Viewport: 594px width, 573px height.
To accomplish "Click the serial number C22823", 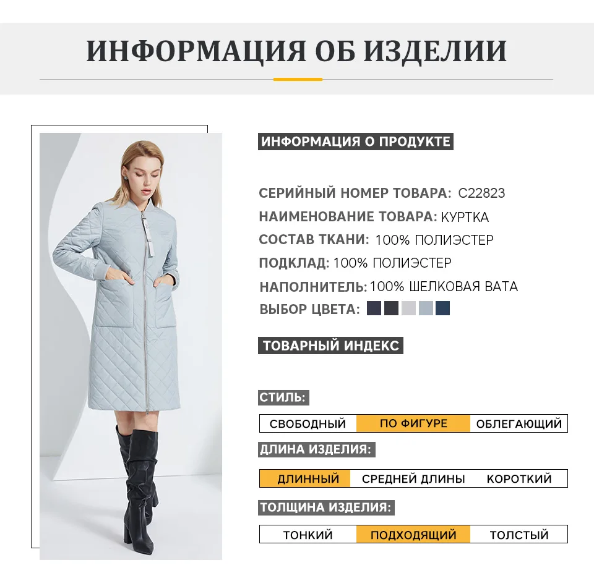I will pyautogui.click(x=481, y=193).
